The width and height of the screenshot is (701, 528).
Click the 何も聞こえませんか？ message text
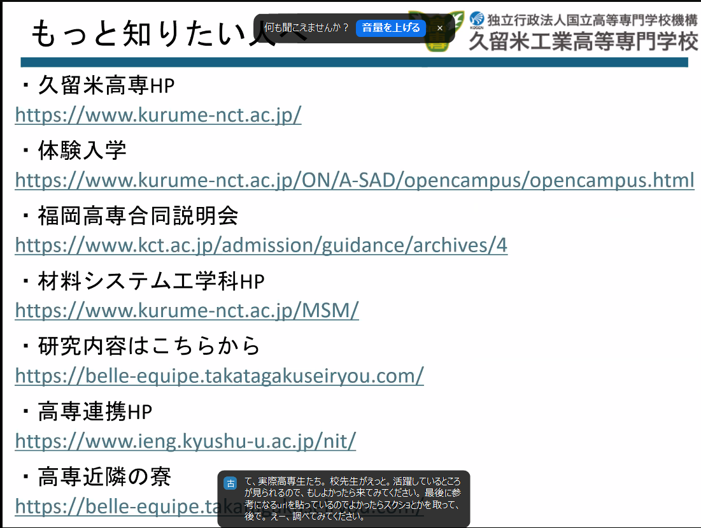pyautogui.click(x=307, y=28)
